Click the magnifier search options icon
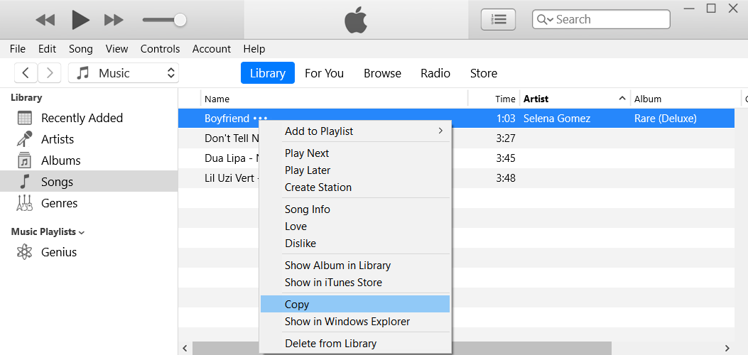 (x=545, y=20)
